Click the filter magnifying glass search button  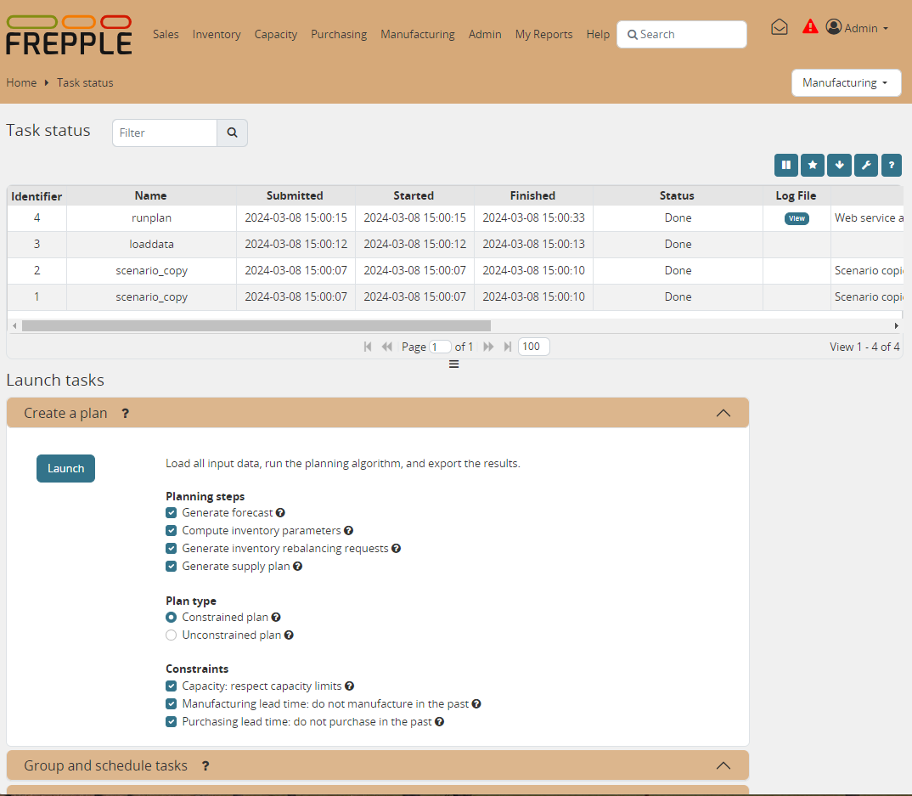point(232,133)
